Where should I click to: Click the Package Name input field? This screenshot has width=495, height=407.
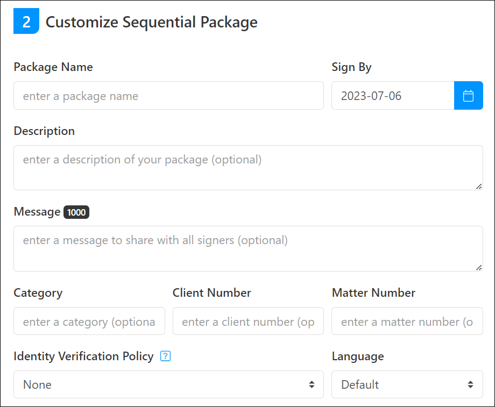pyautogui.click(x=168, y=95)
